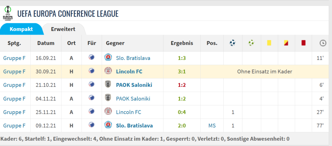Viewport: 332px width, 146px height.
Task: Open the 0:4 result versus Lincoln FC
Action: 182,112
